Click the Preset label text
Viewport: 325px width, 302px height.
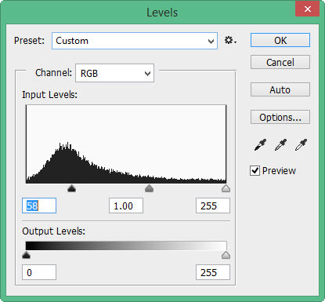click(x=29, y=41)
